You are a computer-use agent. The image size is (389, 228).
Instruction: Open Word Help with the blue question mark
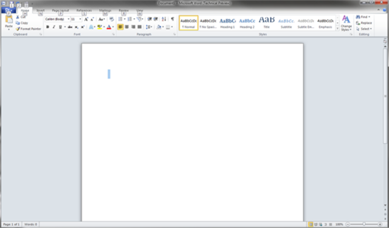(385, 10)
